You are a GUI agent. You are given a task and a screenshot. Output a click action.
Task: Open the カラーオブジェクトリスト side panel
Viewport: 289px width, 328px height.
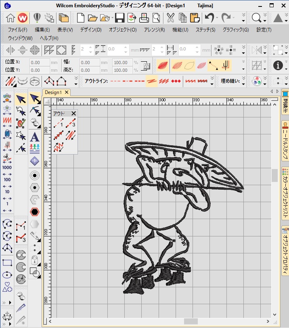pyautogui.click(x=285, y=193)
